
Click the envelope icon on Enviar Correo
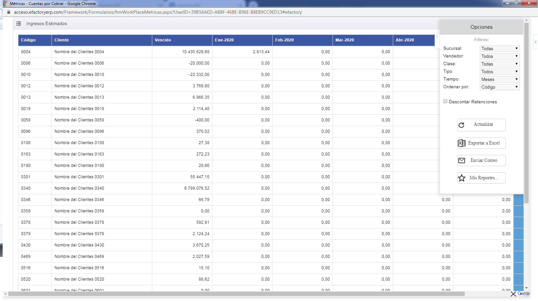click(x=461, y=161)
